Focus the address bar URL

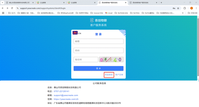tap(43, 8)
